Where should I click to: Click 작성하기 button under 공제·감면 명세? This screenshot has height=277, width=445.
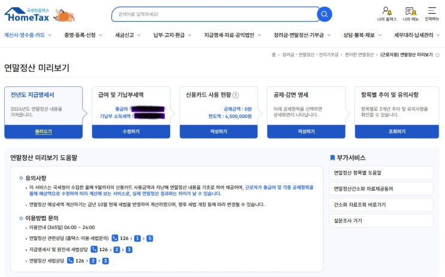(306, 131)
